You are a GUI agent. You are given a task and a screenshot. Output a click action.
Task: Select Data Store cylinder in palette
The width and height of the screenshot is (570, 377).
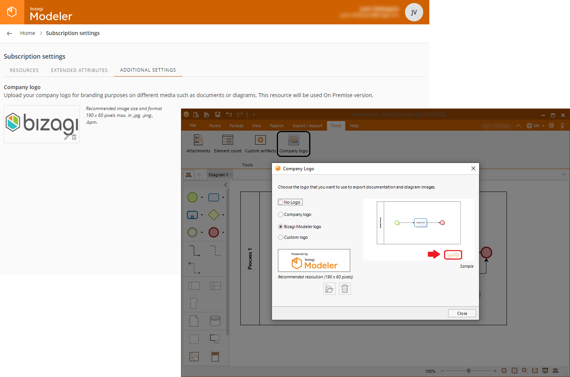tap(215, 321)
